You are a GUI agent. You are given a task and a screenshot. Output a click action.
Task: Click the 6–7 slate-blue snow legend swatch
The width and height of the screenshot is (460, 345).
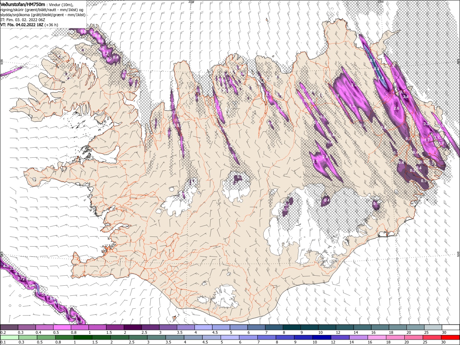pos(256,327)
